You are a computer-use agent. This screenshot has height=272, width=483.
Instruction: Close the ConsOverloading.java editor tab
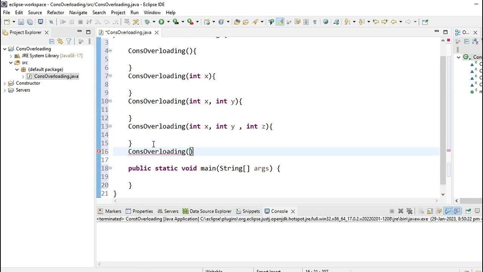pos(156,32)
